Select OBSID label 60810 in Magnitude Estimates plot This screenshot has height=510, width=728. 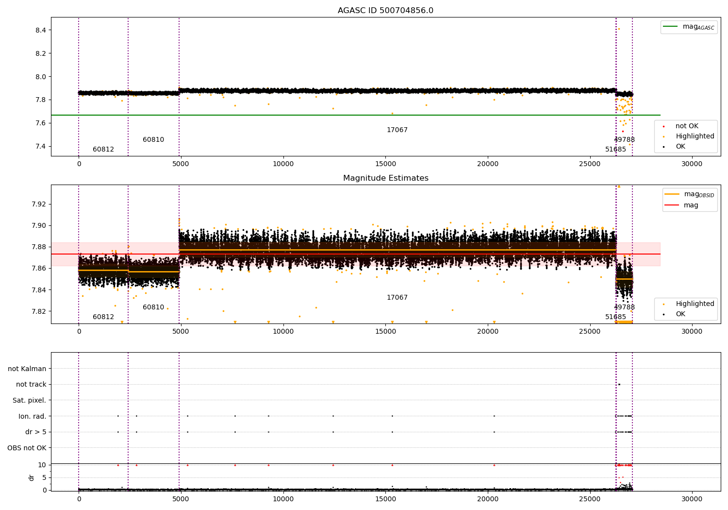pos(153,307)
